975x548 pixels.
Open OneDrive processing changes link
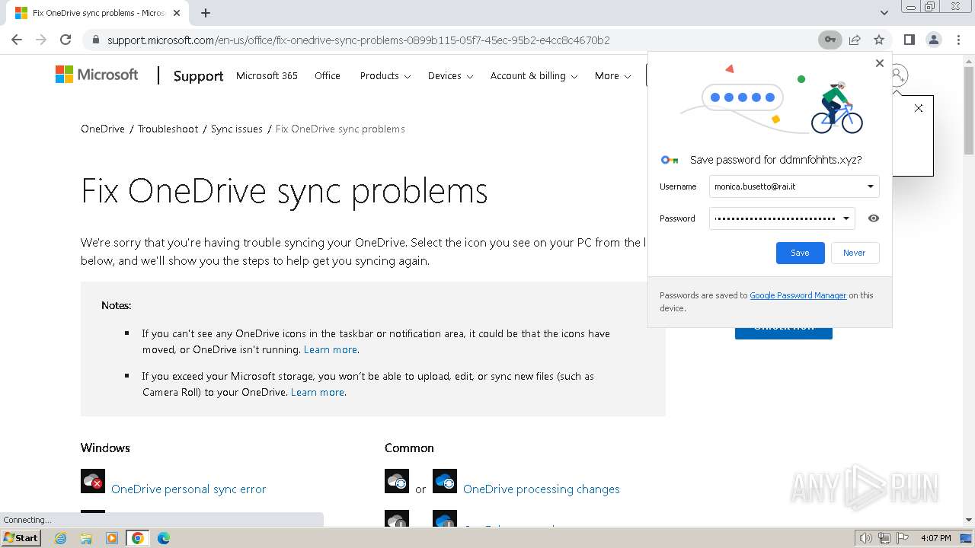(542, 489)
